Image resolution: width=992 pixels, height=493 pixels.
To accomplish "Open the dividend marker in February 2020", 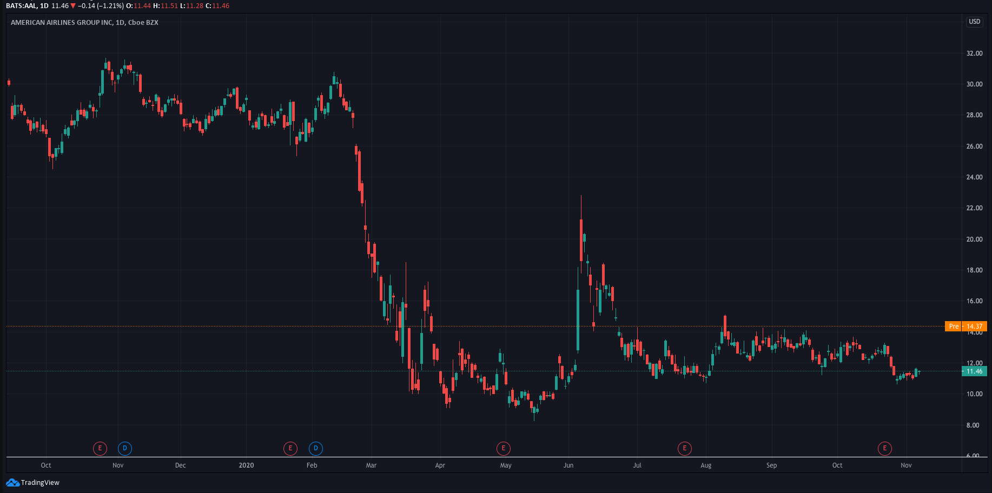I will pyautogui.click(x=316, y=448).
